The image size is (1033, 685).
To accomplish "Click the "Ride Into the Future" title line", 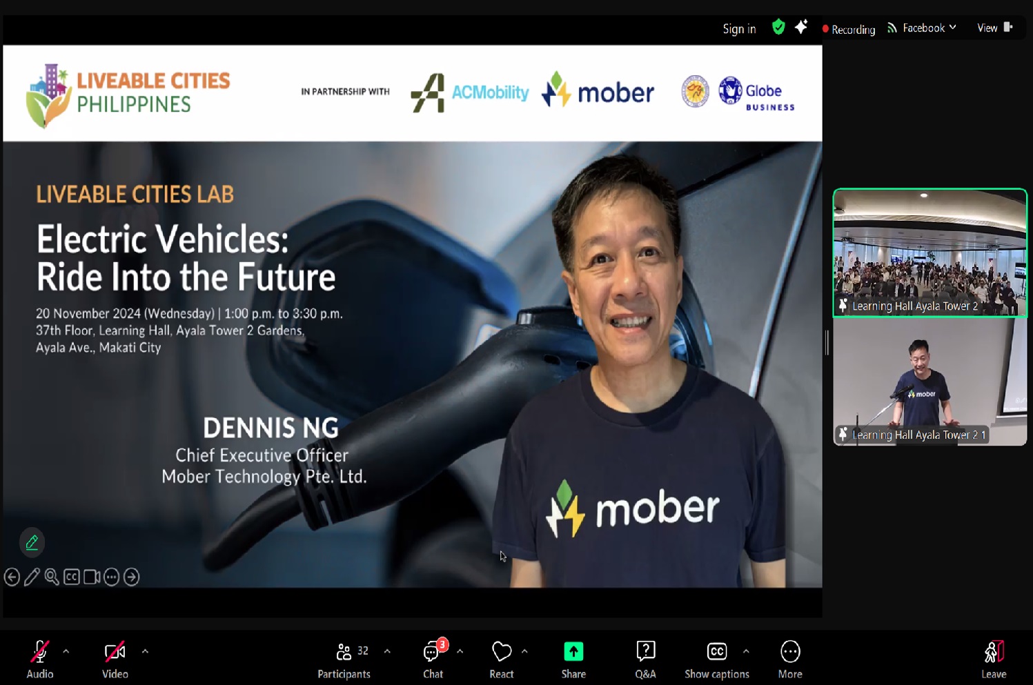I will coord(186,277).
